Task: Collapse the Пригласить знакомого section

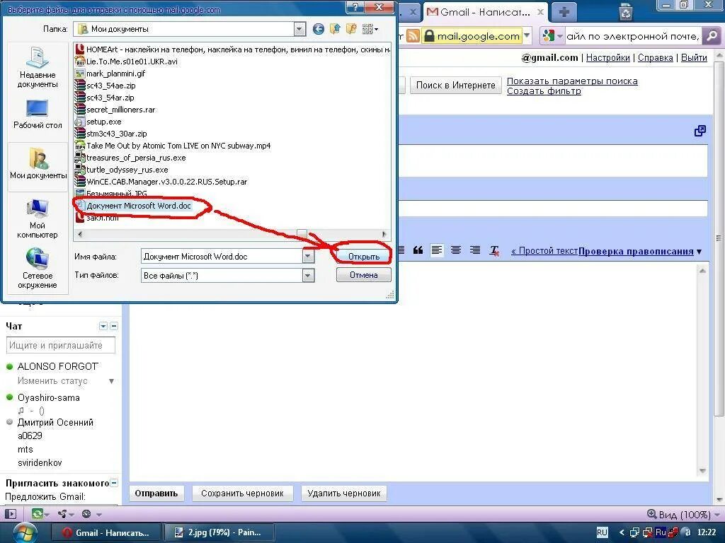Action: pos(114,483)
